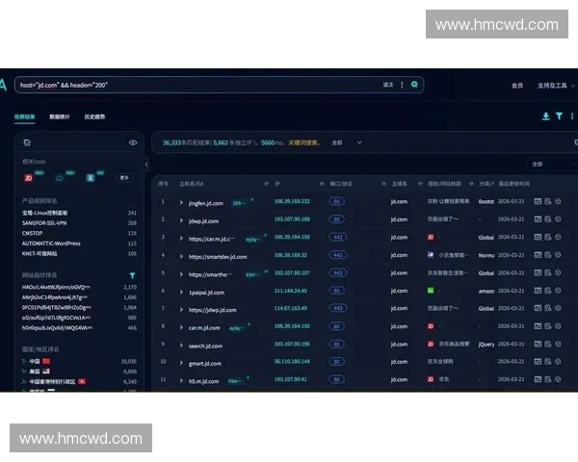Click hostname h5.m.jd.com in row 11
Screen dimensions: 578x462
(204, 381)
